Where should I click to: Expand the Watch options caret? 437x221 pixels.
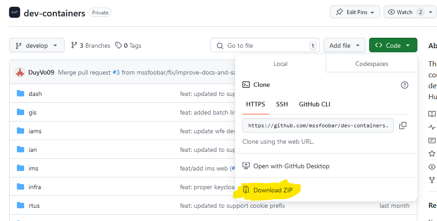click(x=431, y=12)
